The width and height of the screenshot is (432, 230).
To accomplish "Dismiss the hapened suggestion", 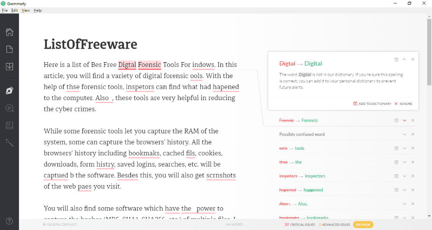I will click(x=413, y=190).
